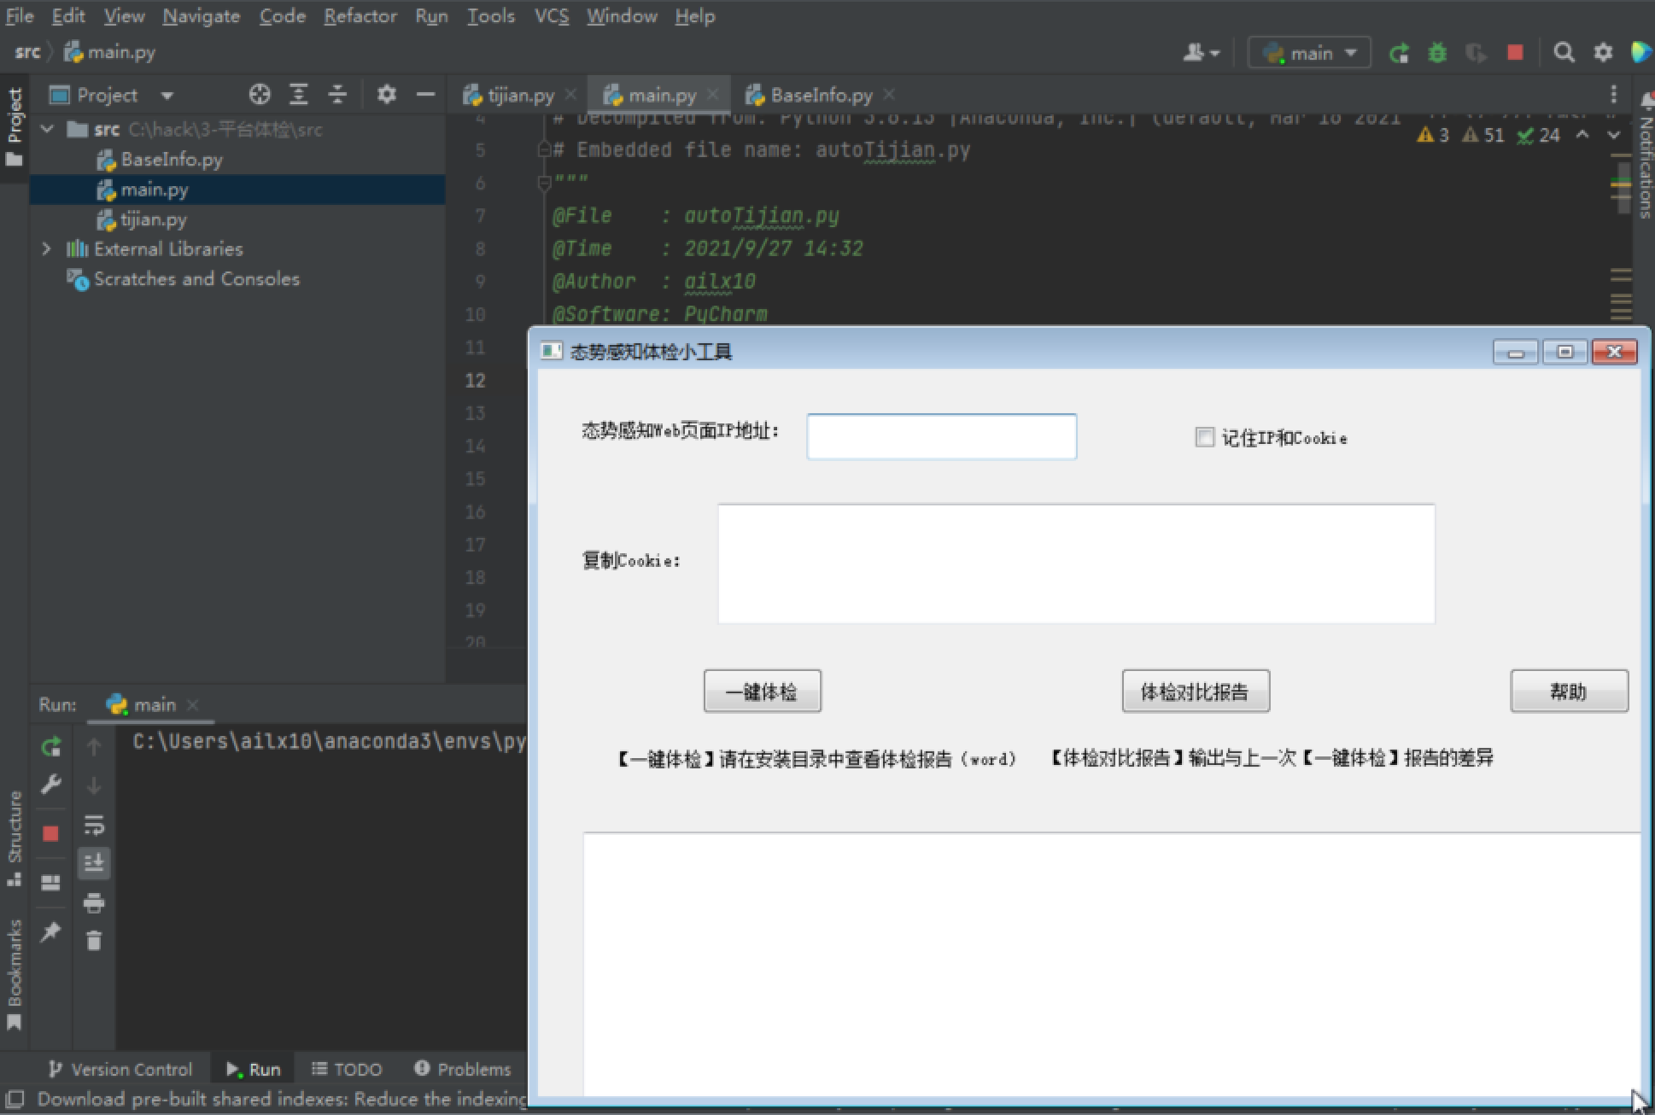Collapse the src folder in Project view
This screenshot has height=1115, width=1655.
pos(48,129)
